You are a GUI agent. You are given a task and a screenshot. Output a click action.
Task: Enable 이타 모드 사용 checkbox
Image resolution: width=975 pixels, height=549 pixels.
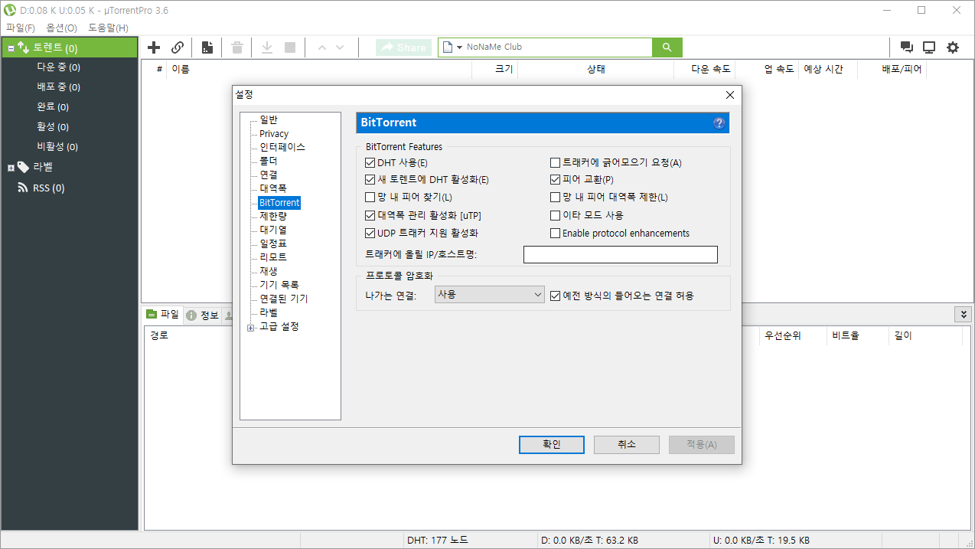(x=556, y=215)
